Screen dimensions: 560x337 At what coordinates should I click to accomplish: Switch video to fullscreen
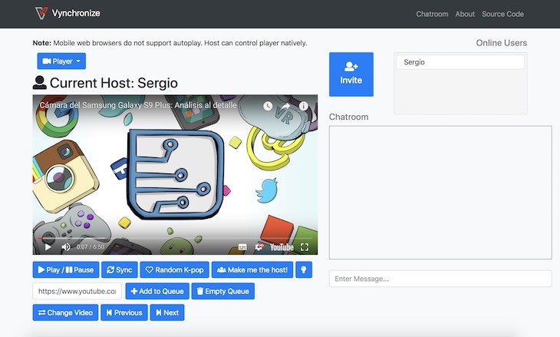coord(305,247)
